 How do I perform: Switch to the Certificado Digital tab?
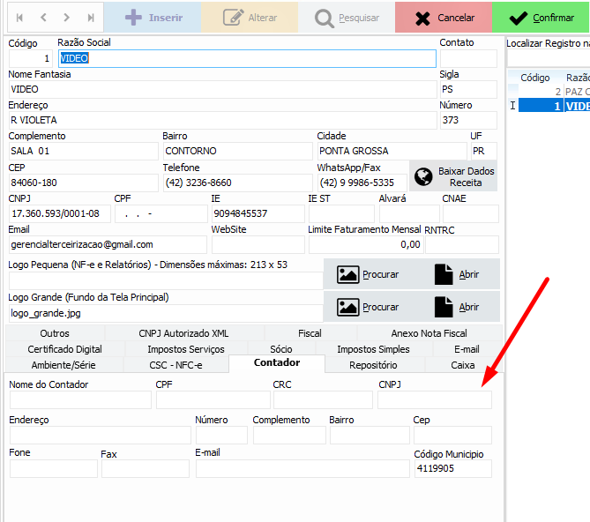coord(64,349)
